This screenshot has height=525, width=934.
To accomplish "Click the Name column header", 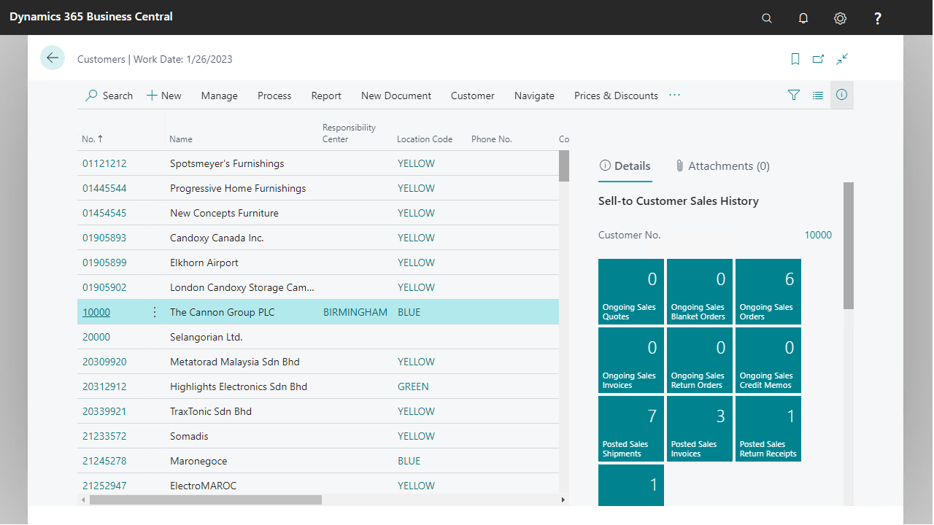I will (x=181, y=139).
